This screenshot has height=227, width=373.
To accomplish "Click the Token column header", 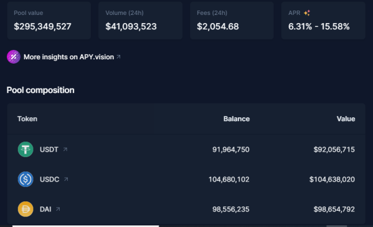I will (x=27, y=119).
